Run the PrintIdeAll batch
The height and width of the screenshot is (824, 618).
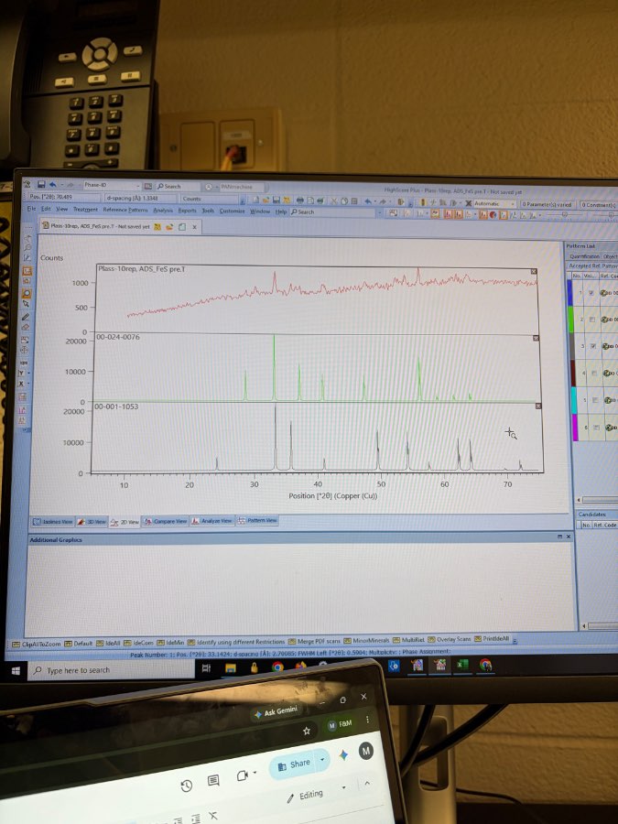(492, 639)
